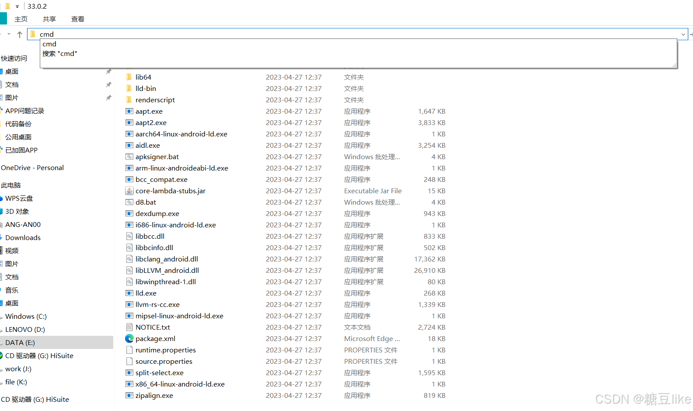Screen dimensions: 693x411
Task: Select 此电脑 in the navigation pane
Action: point(11,185)
